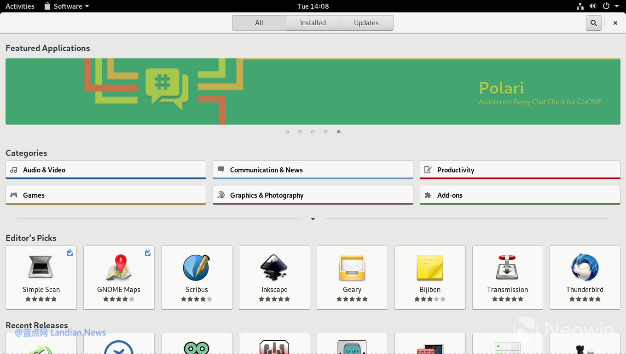
Task: Switch to the All tab
Action: pos(259,23)
